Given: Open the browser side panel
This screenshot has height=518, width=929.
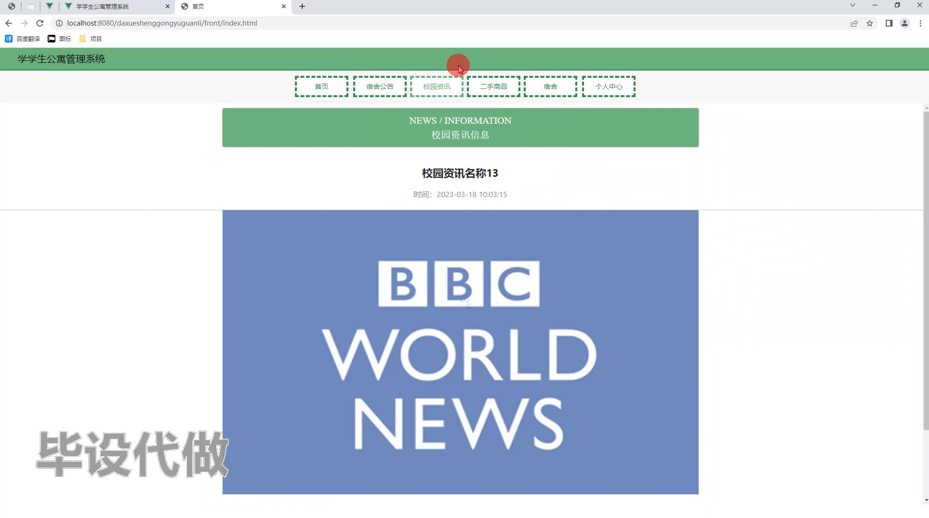Looking at the screenshot, I should 889,23.
